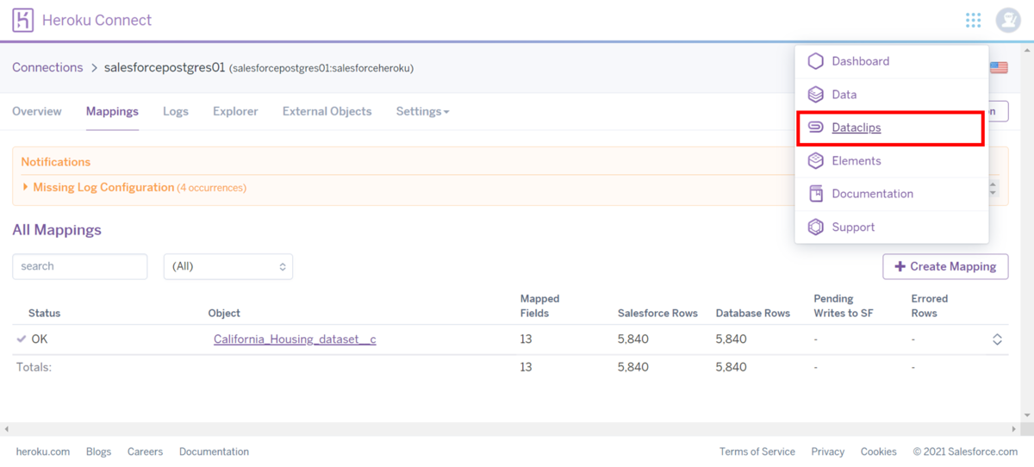
Task: Open the California_Housing_dataset__c object link
Action: coord(295,339)
